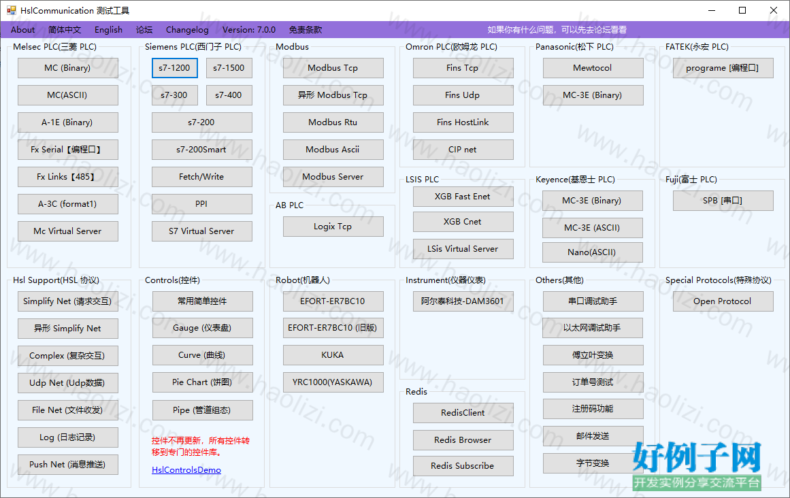
Task: Open Simplify Net (请求交互)
Action: [68, 301]
